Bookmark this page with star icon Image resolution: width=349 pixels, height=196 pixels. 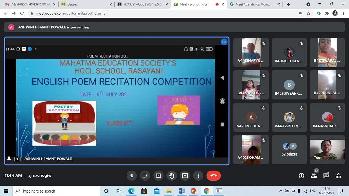point(309,13)
